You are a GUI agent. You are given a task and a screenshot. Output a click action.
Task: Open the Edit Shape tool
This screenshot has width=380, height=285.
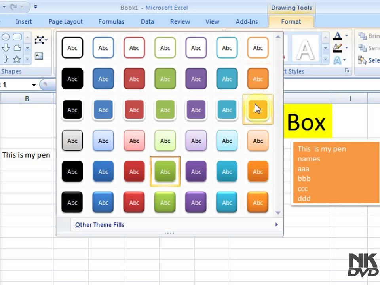coord(40,40)
